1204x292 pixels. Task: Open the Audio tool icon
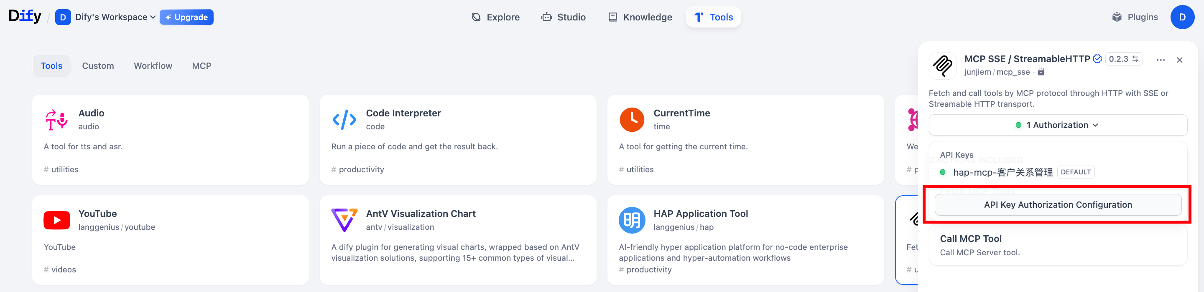(x=56, y=119)
